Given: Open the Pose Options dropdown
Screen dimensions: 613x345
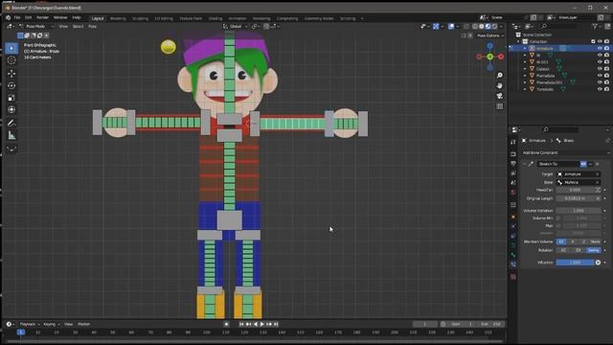Looking at the screenshot, I should (x=490, y=35).
